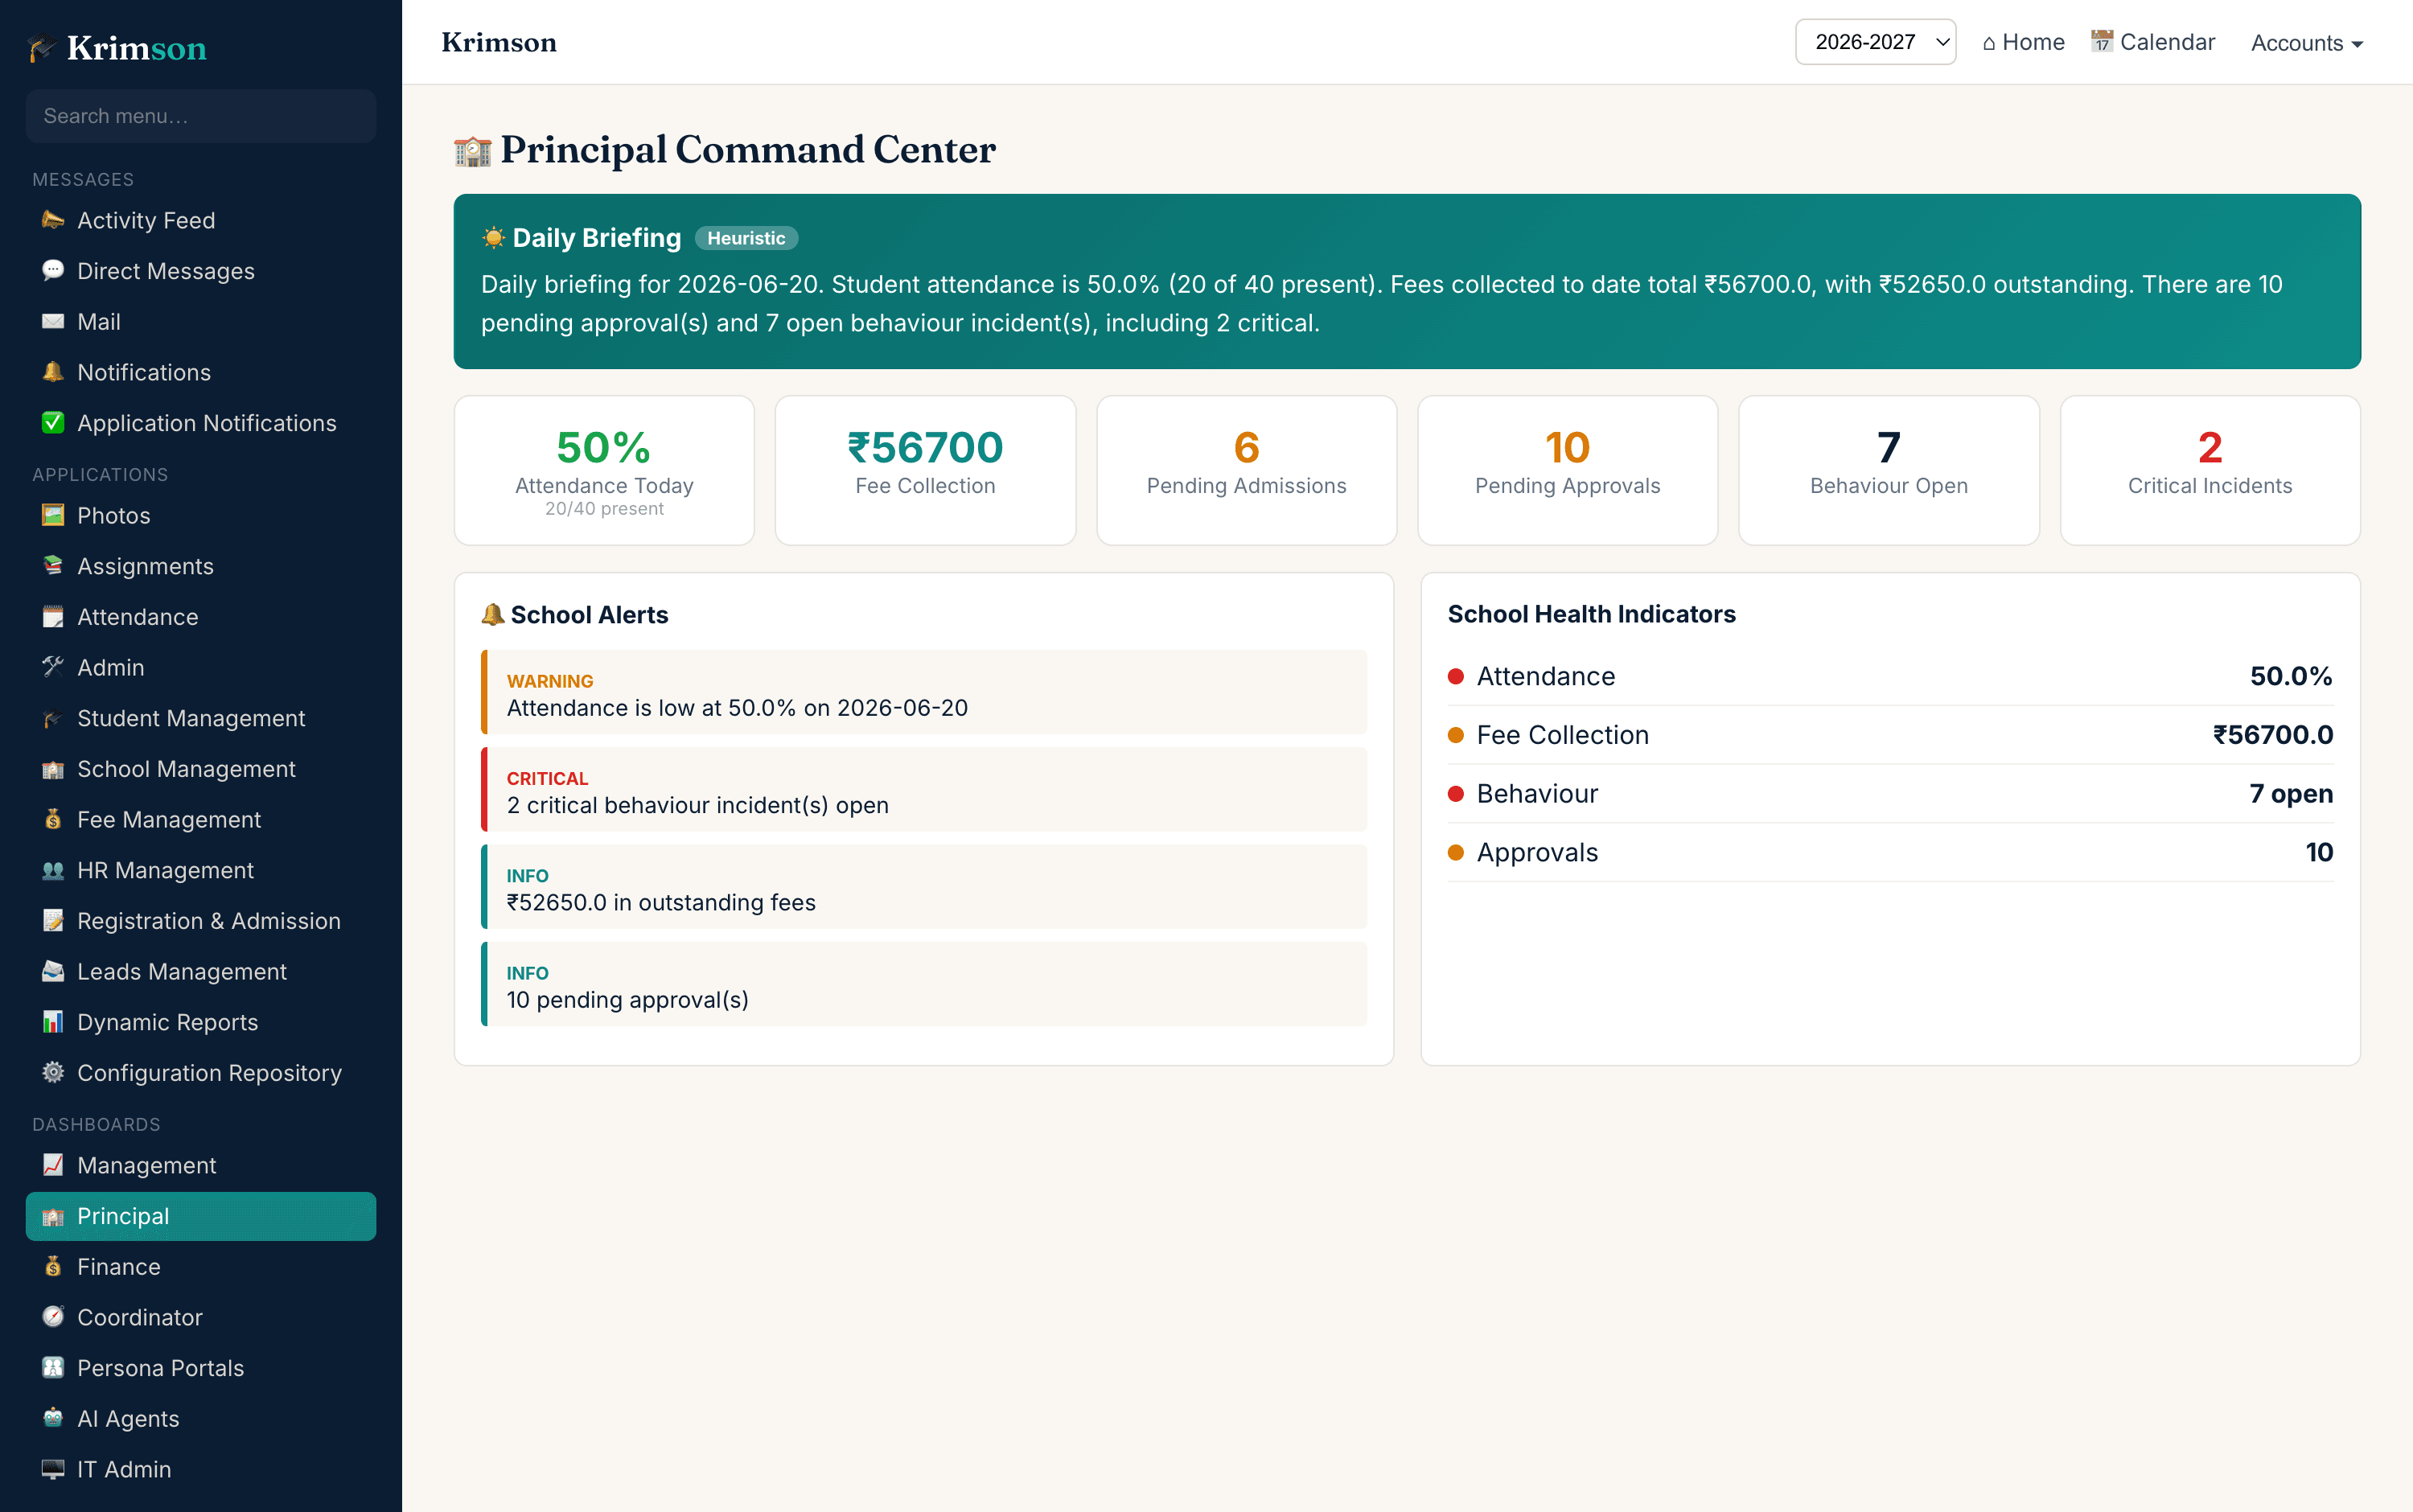The height and width of the screenshot is (1512, 2413).
Task: Open the Fee Management menu entry
Action: [x=201, y=819]
